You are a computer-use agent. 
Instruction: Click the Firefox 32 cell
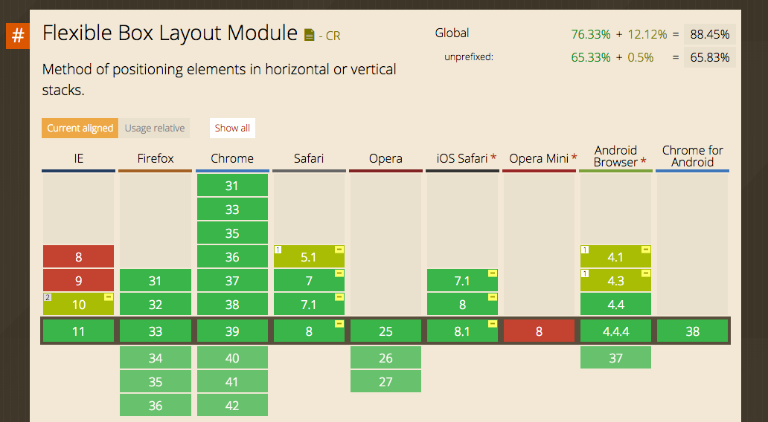tap(156, 304)
